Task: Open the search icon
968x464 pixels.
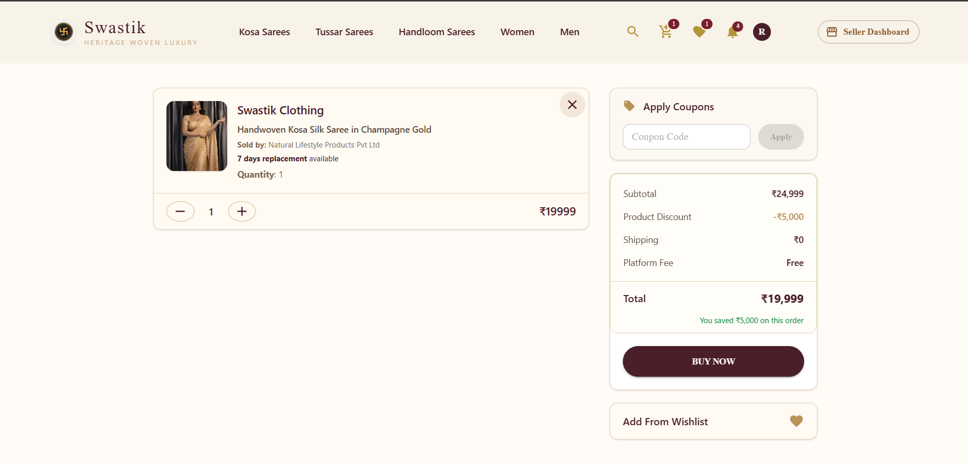Action: click(633, 32)
